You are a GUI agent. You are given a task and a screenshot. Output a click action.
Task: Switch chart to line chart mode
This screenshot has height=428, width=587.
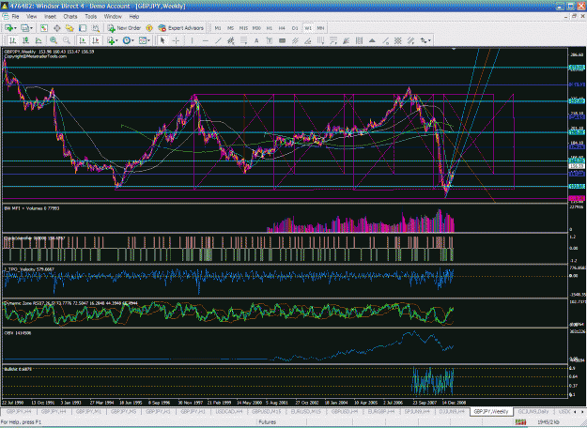(39, 40)
